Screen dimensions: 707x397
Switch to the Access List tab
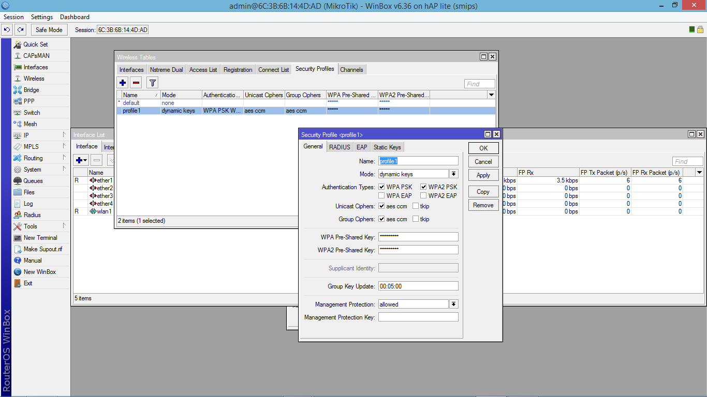(203, 70)
